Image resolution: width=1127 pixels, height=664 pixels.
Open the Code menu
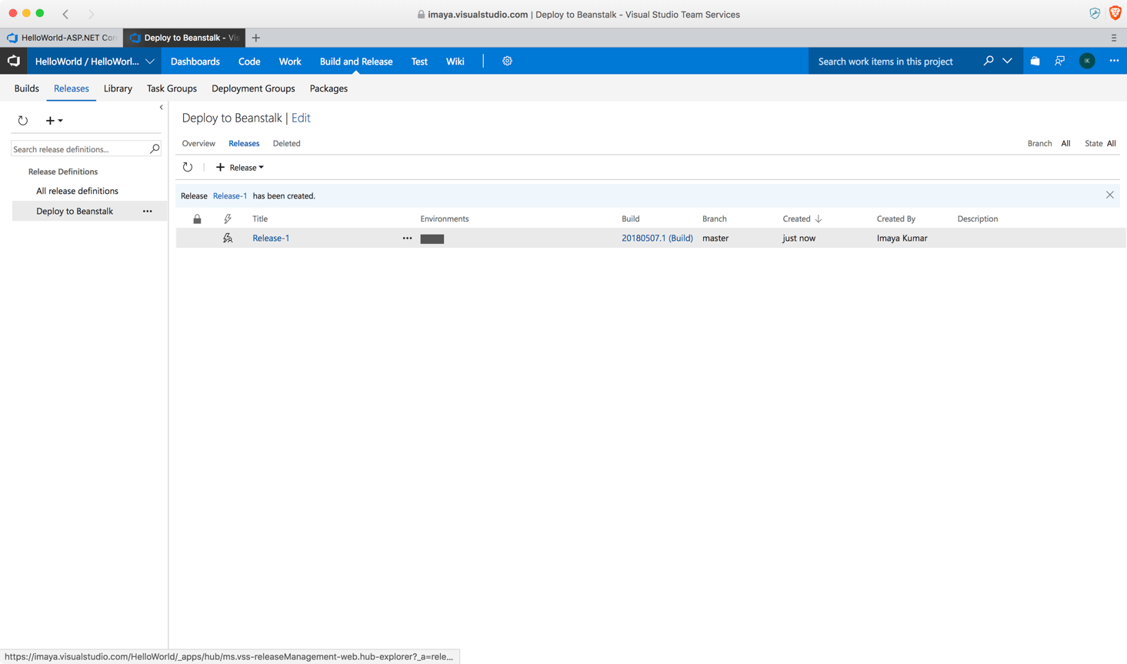(x=249, y=62)
